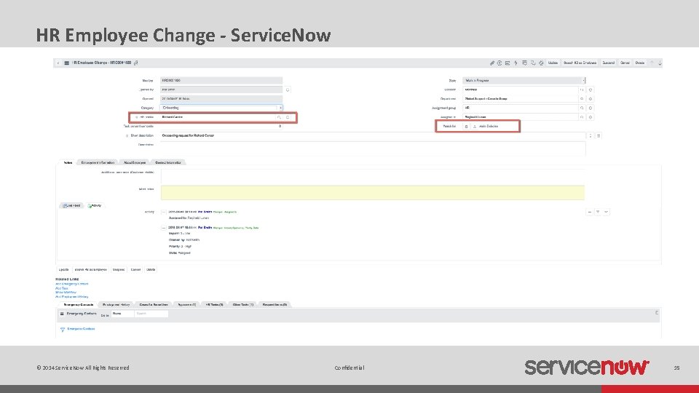The height and width of the screenshot is (393, 699).
Task: Switch to the Notes tab
Action: [x=68, y=162]
